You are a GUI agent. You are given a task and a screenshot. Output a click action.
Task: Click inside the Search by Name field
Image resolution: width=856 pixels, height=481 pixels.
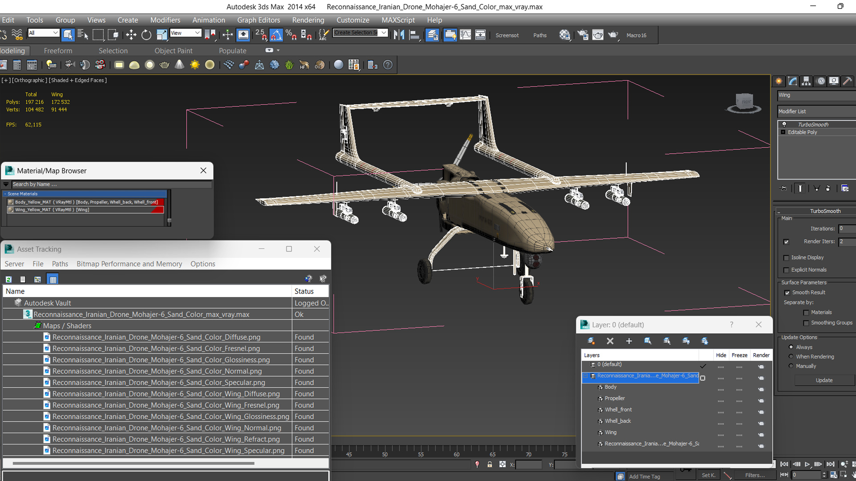coord(111,184)
